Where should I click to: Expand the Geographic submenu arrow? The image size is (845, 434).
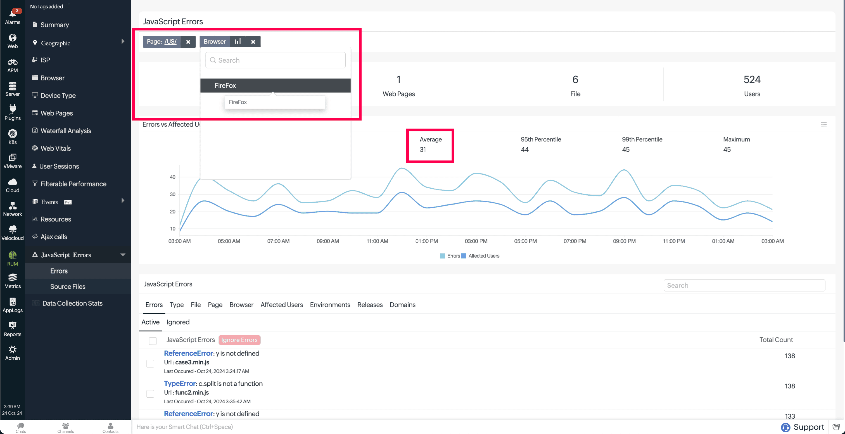(123, 42)
